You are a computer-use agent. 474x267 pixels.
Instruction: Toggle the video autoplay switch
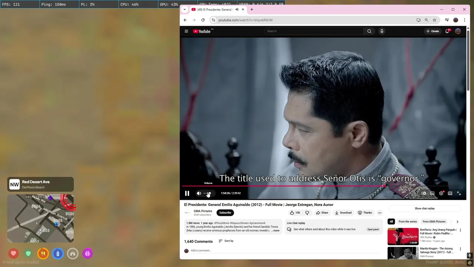click(424, 193)
